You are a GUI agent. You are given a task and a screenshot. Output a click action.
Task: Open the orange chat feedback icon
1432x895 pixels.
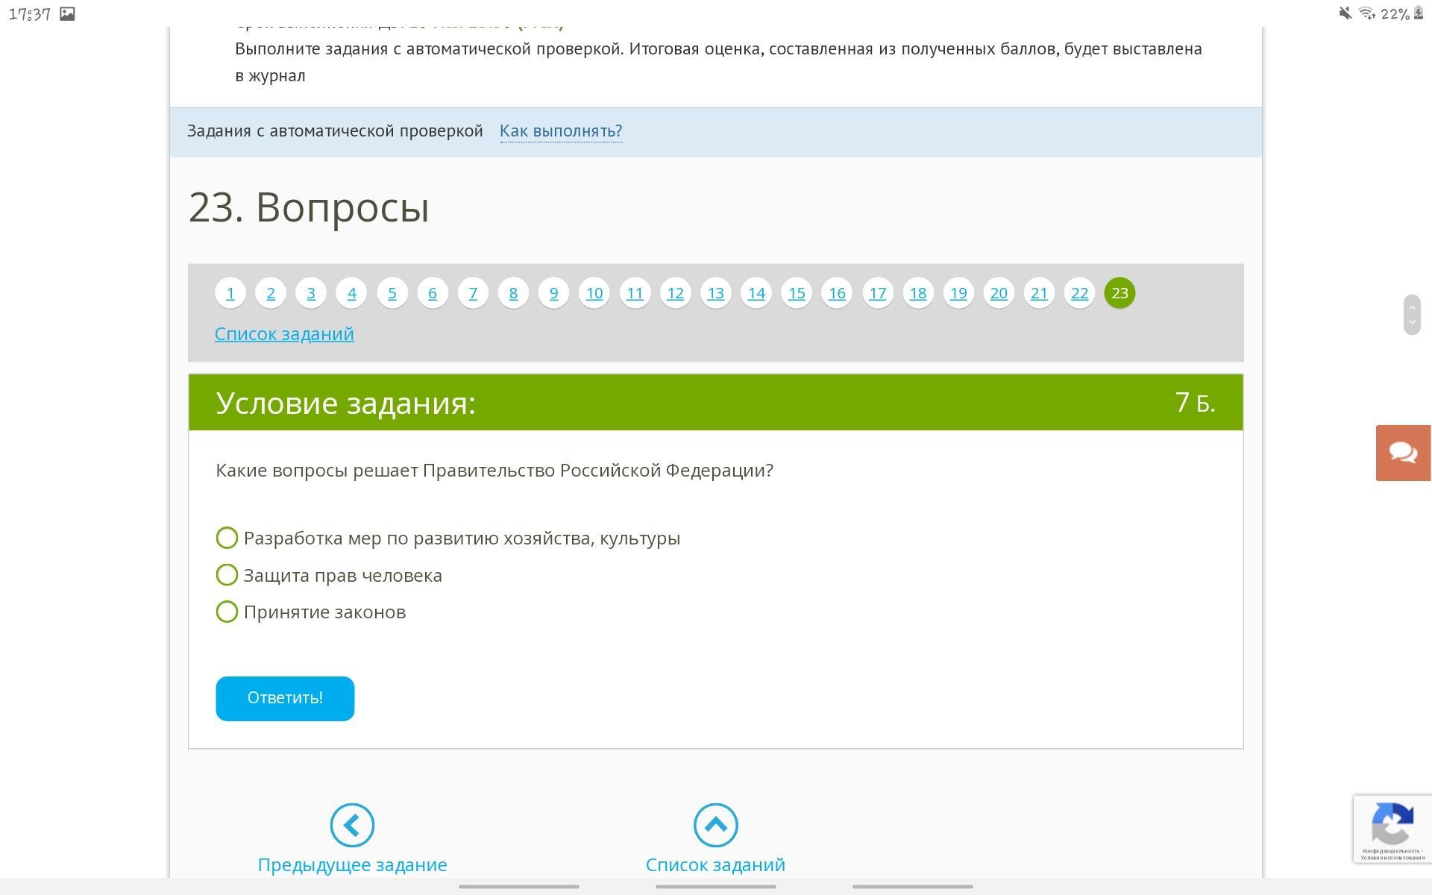coord(1403,453)
